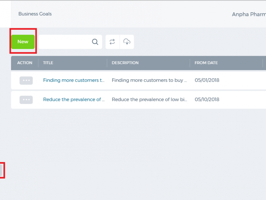Screen dimensions: 266x200
Task: Click the Business Goals page title
Action: [35, 14]
